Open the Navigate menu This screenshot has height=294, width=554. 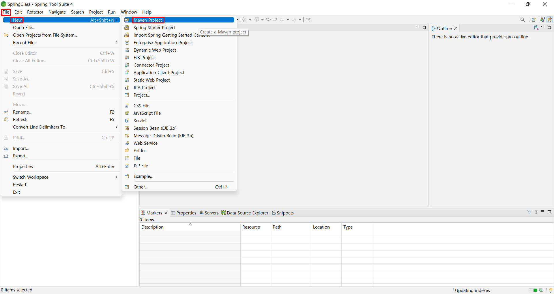point(57,12)
